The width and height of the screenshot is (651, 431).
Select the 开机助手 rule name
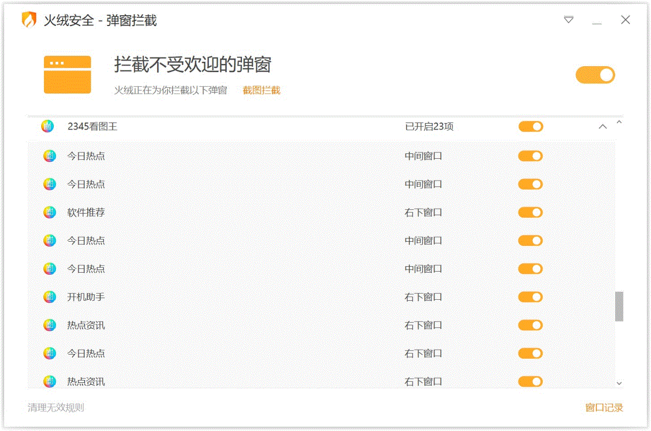[86, 297]
